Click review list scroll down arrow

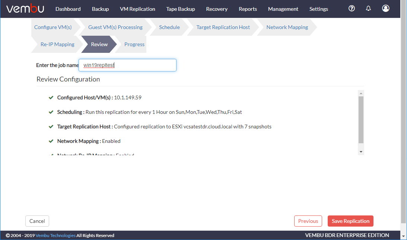pyautogui.click(x=361, y=152)
